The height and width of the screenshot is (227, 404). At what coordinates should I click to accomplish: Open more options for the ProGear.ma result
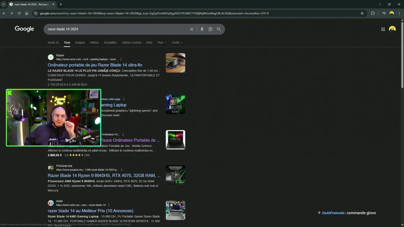122,170
